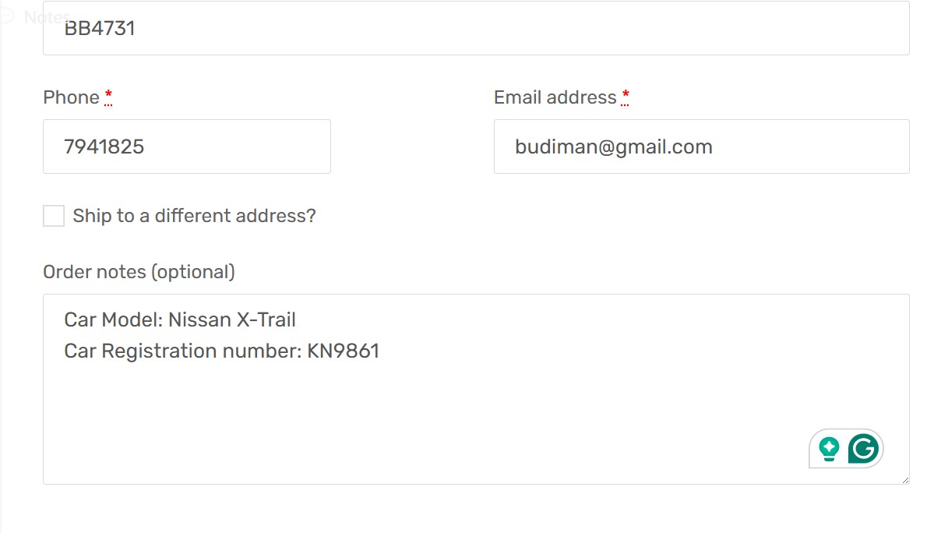
Task: Tick the Ship to a different address checkbox
Action: coord(54,216)
